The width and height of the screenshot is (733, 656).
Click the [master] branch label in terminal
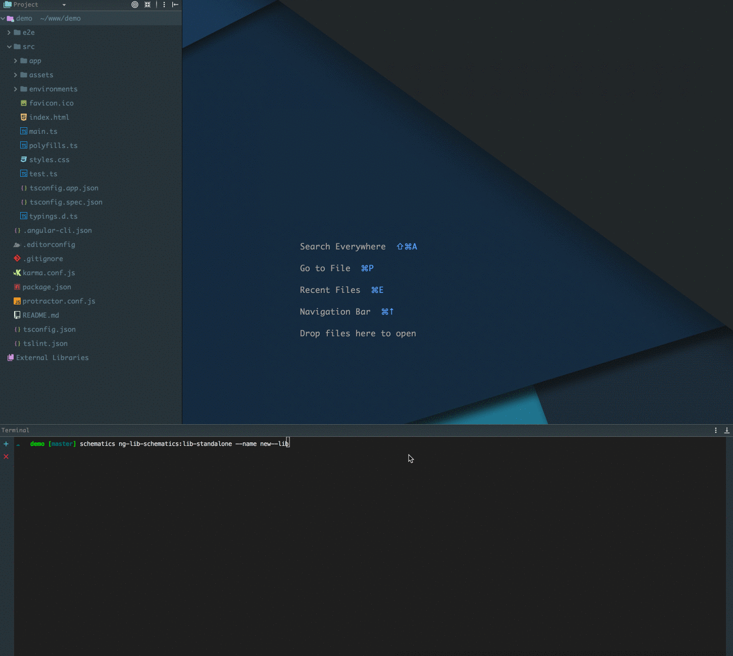[x=62, y=444]
